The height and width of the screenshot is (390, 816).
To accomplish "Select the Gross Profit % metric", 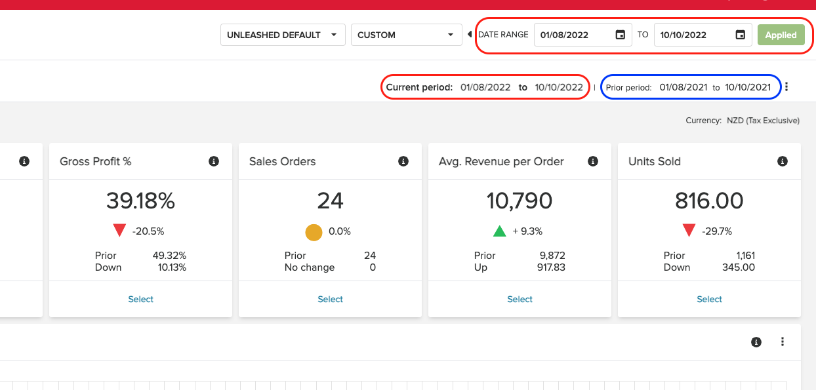I will click(140, 299).
